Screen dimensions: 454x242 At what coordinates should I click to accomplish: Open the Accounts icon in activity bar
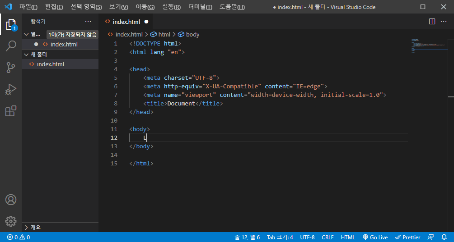click(x=11, y=200)
